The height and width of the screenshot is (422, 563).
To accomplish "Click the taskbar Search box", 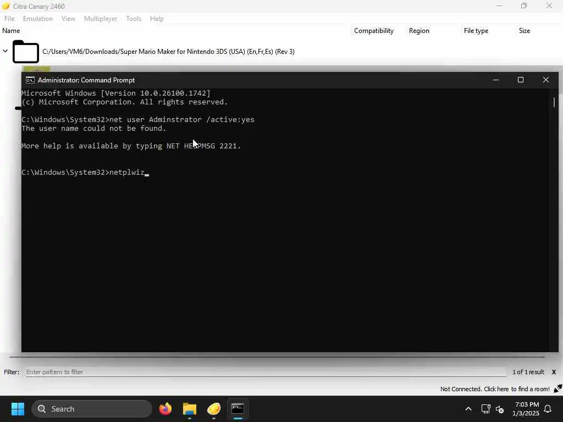I will click(x=92, y=409).
